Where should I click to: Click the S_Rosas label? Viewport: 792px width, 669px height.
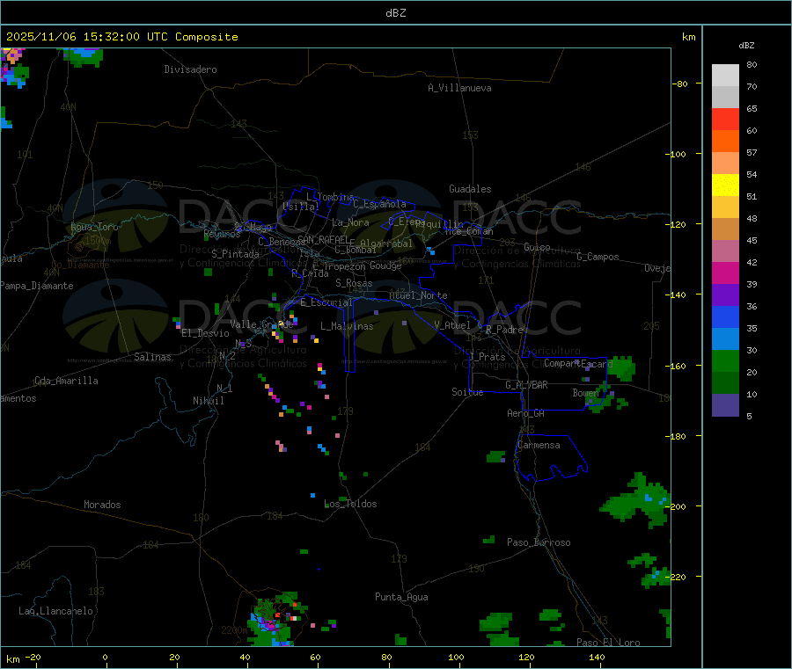(x=354, y=283)
